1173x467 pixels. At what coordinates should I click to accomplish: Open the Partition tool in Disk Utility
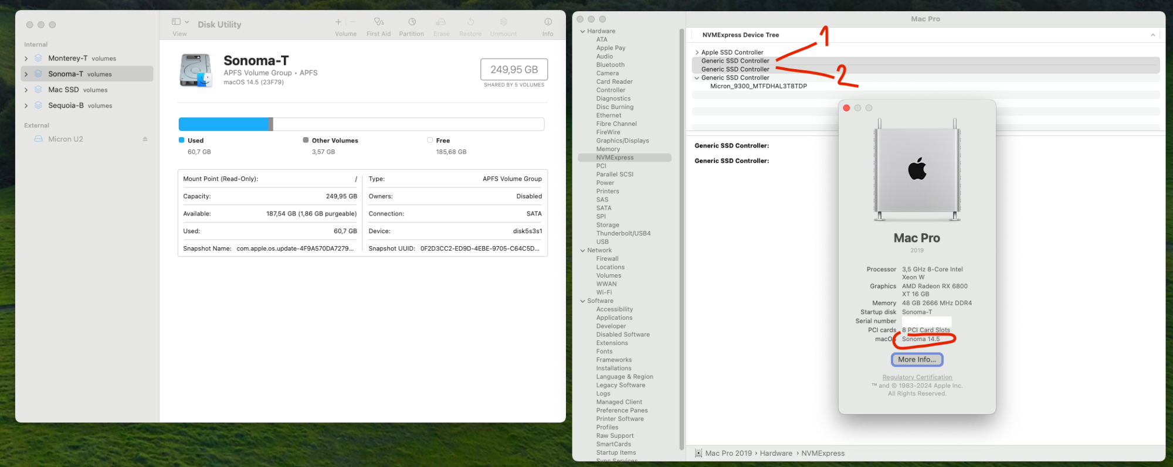[x=412, y=22]
